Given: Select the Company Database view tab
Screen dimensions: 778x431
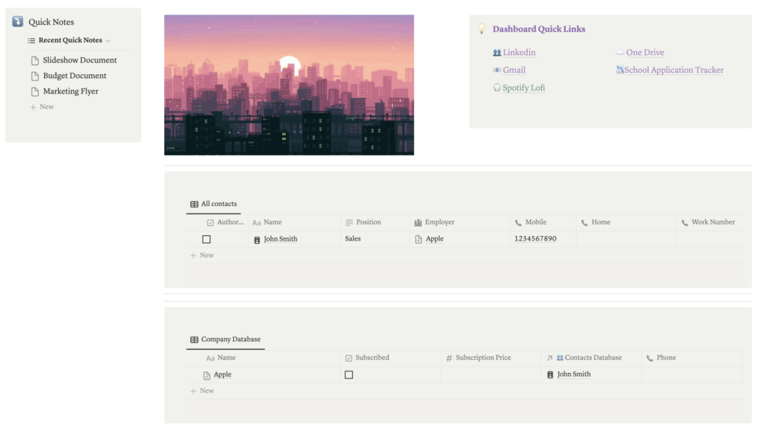Looking at the screenshot, I should point(225,339).
